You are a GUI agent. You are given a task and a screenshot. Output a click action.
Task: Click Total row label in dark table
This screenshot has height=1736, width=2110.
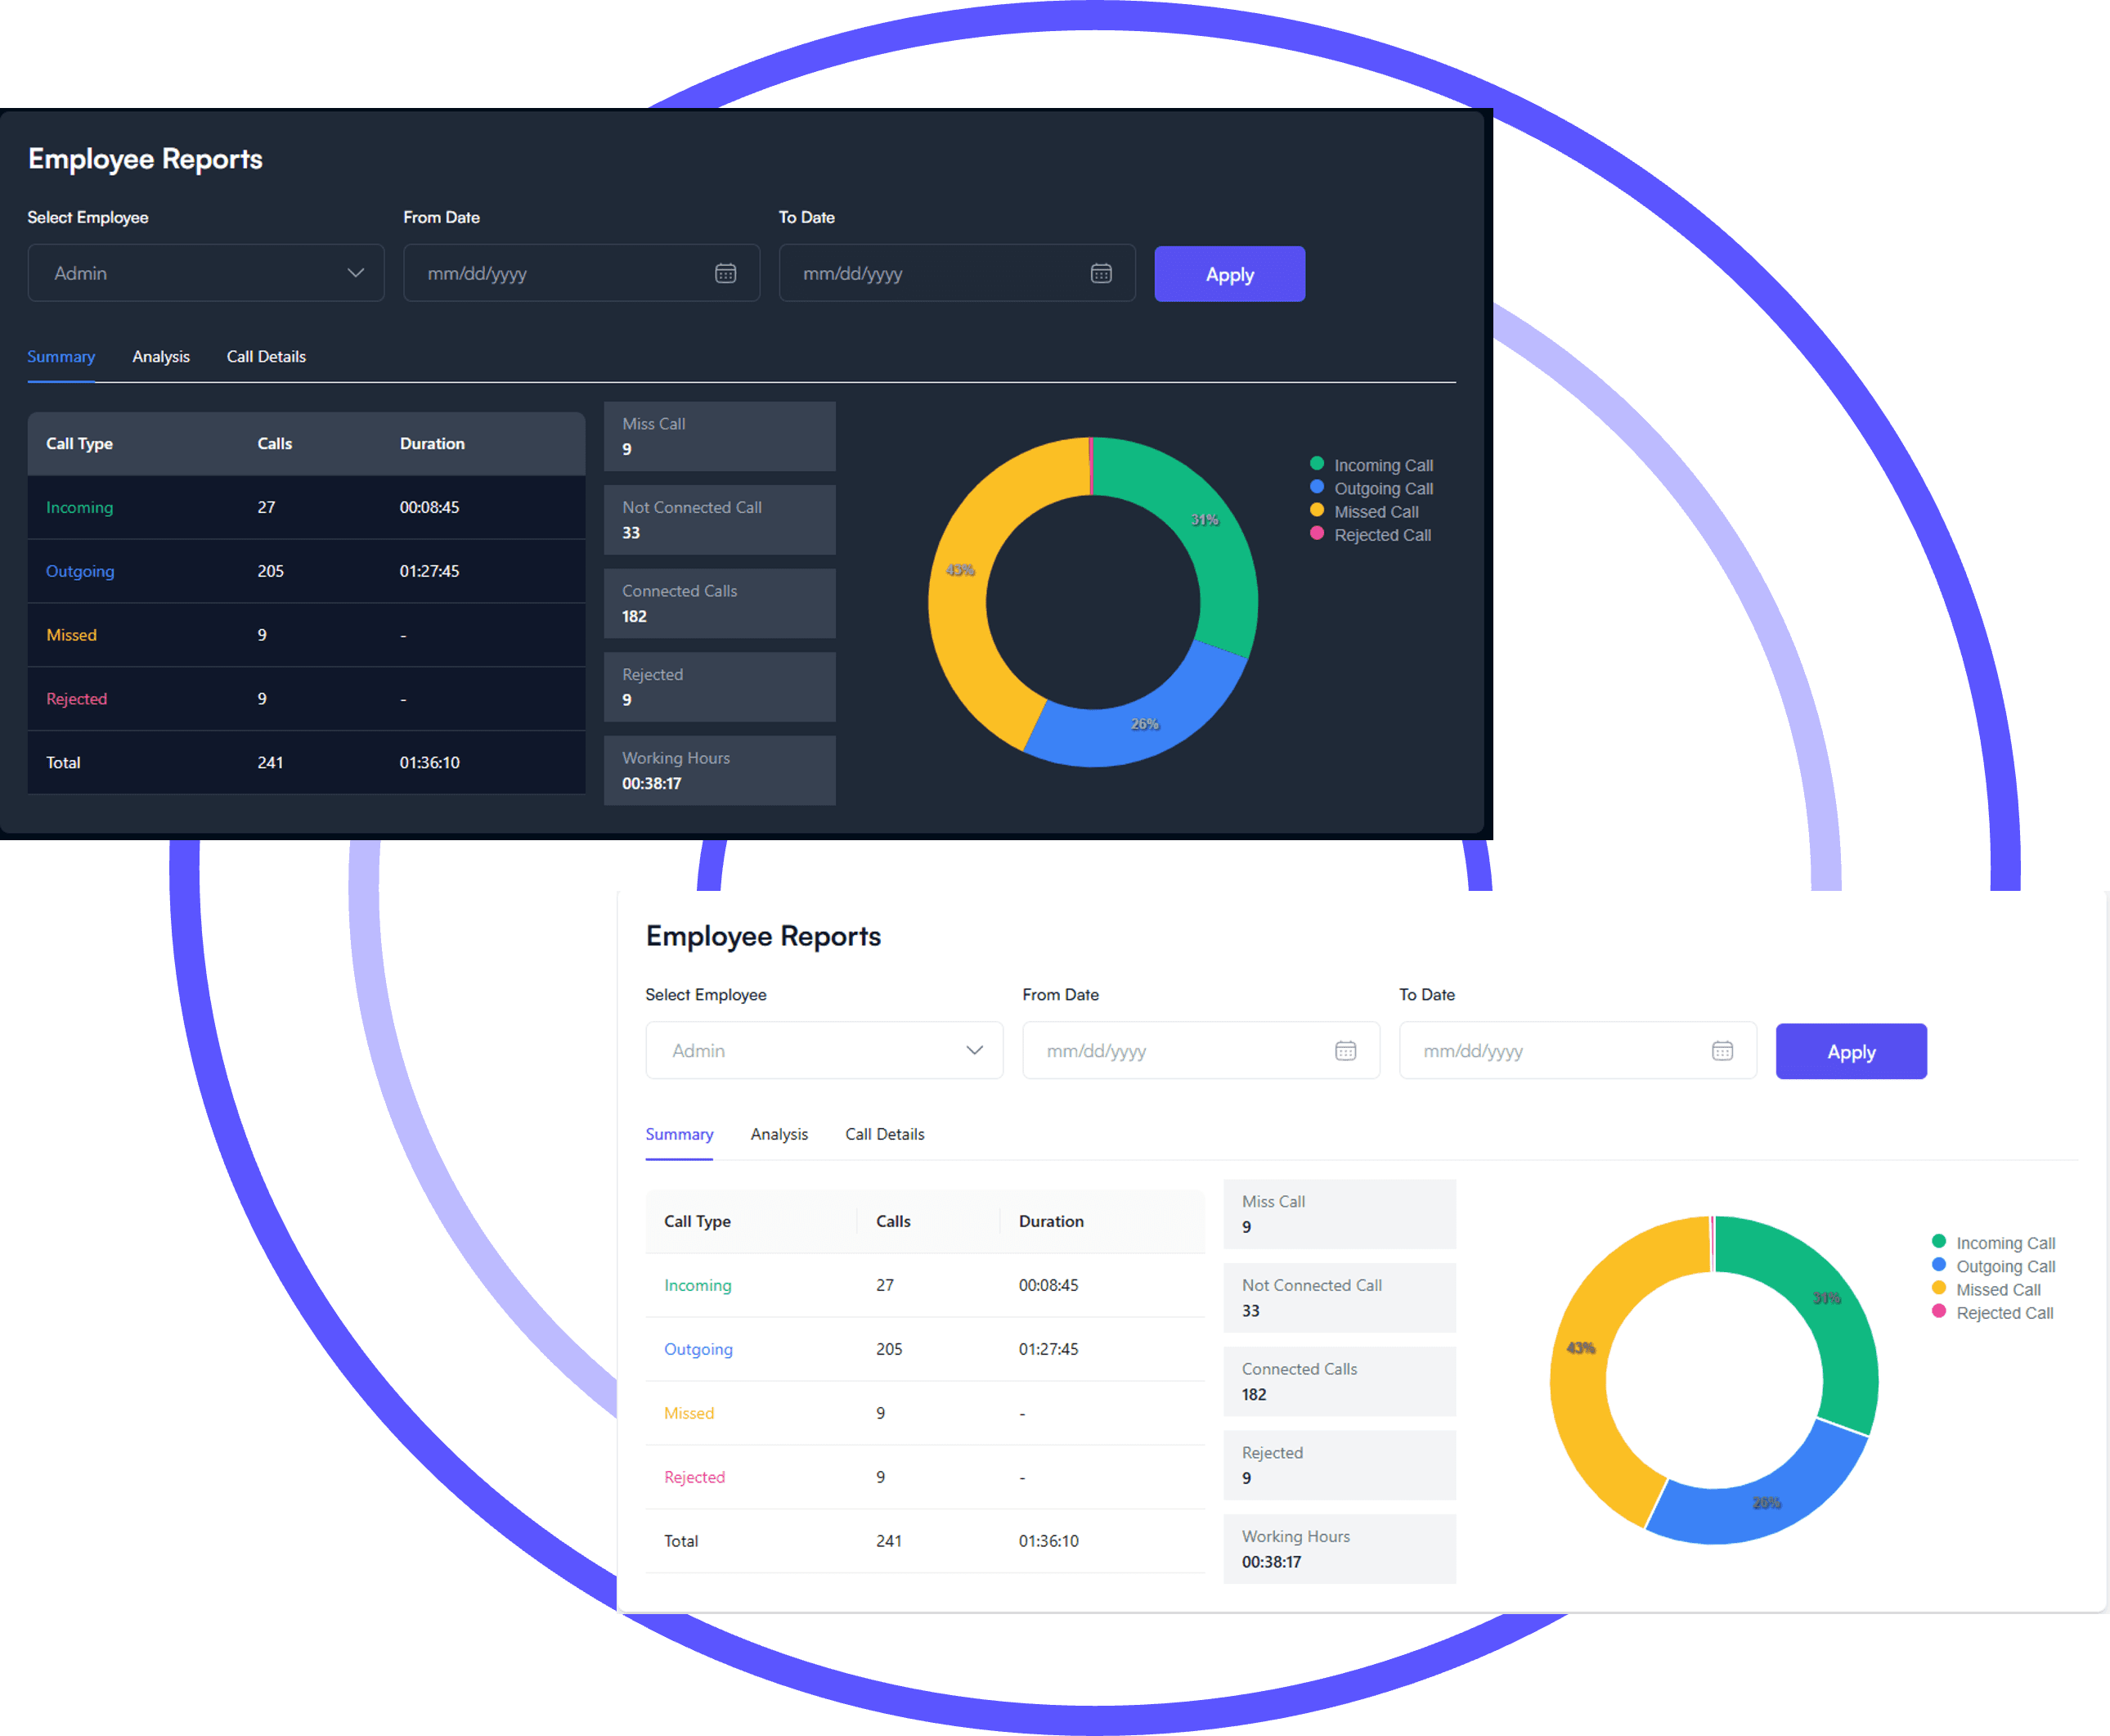[x=63, y=762]
